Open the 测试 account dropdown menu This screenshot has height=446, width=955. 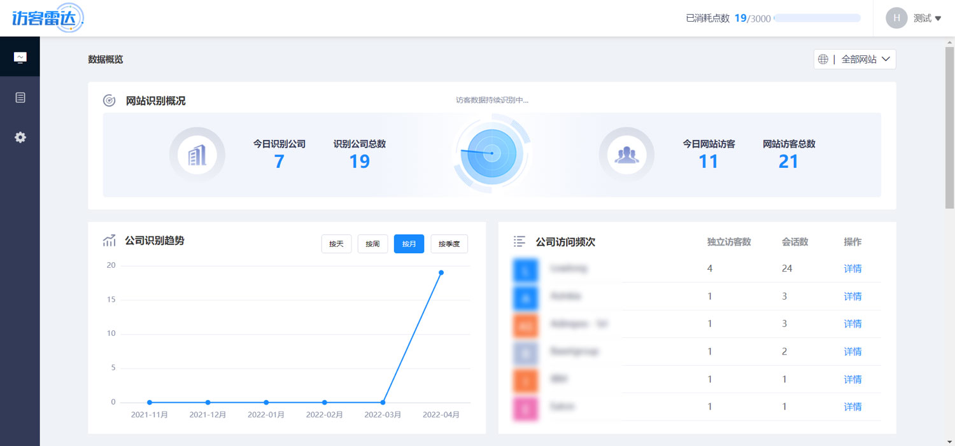(x=927, y=18)
